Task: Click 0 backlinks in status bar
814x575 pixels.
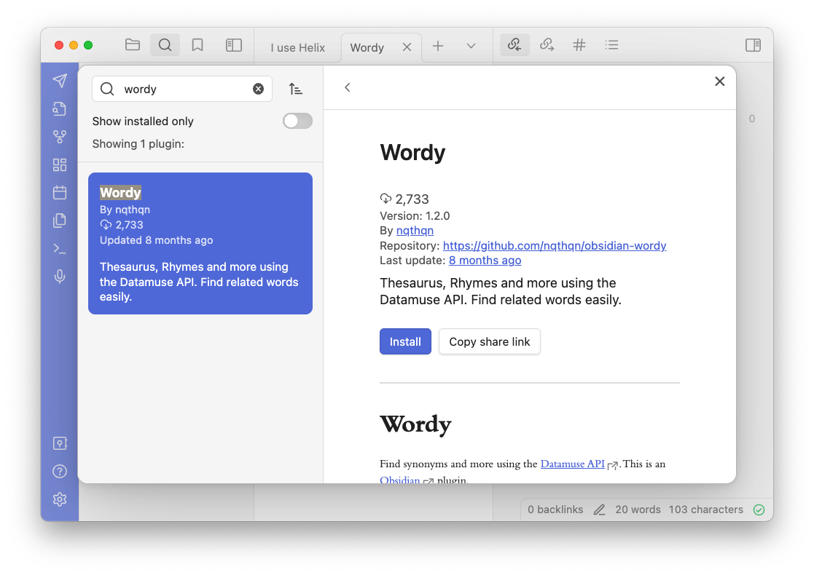Action: [555, 509]
